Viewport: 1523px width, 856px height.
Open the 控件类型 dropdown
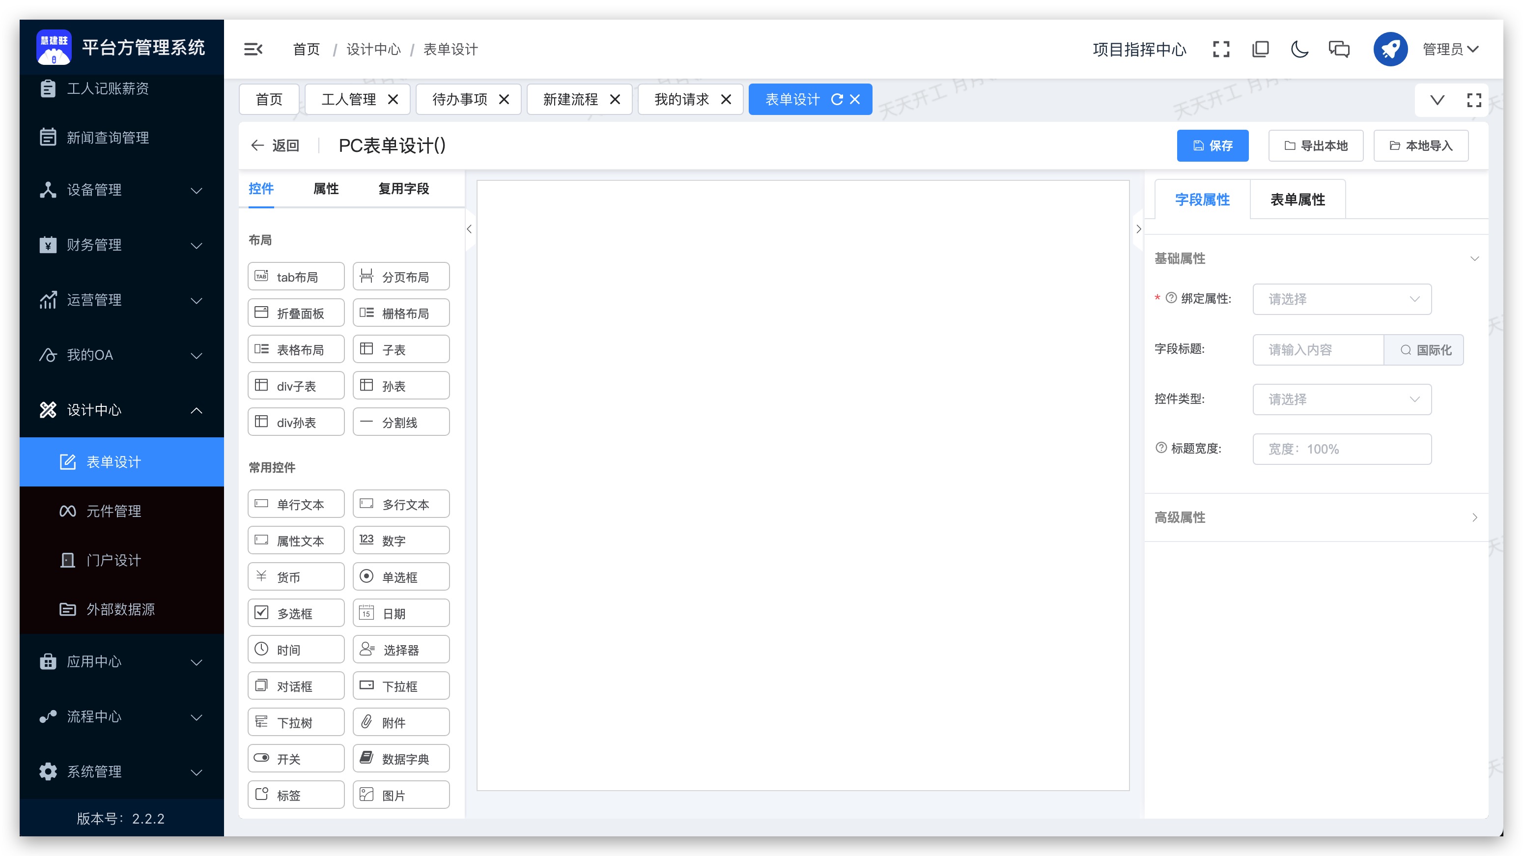pos(1342,399)
